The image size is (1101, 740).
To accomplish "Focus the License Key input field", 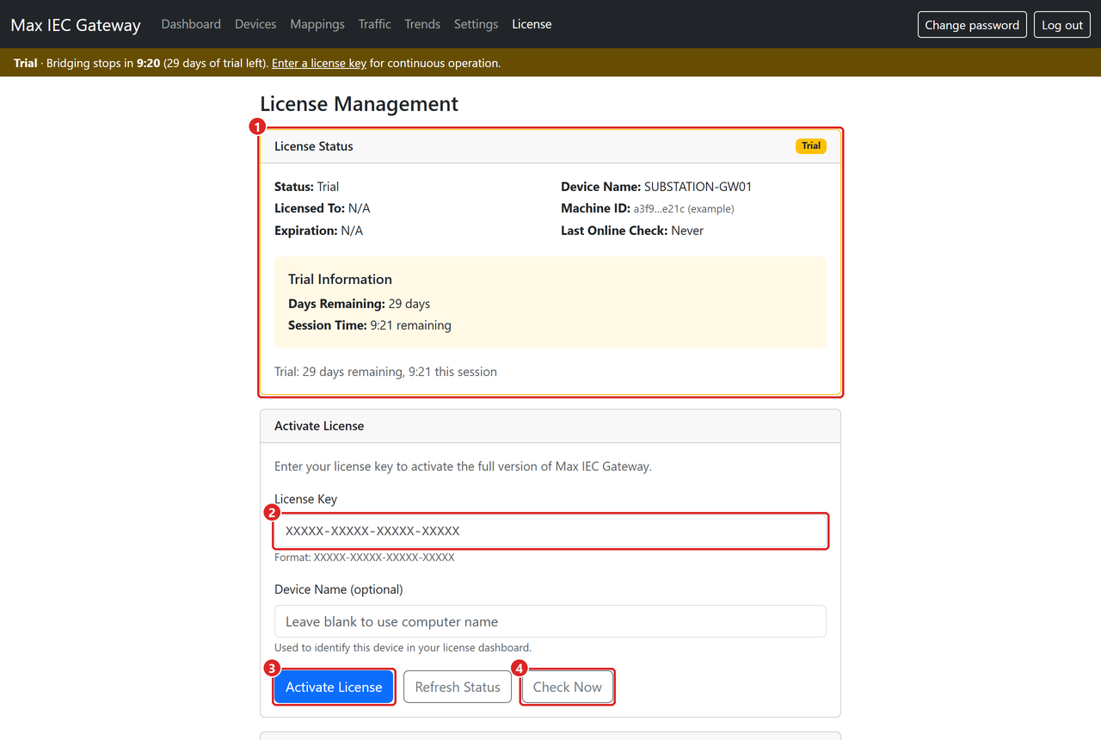I will tap(550, 531).
